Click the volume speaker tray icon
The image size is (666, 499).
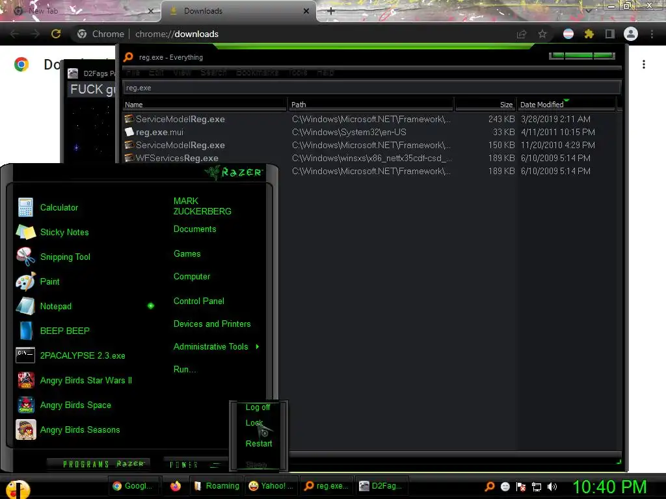(x=552, y=487)
